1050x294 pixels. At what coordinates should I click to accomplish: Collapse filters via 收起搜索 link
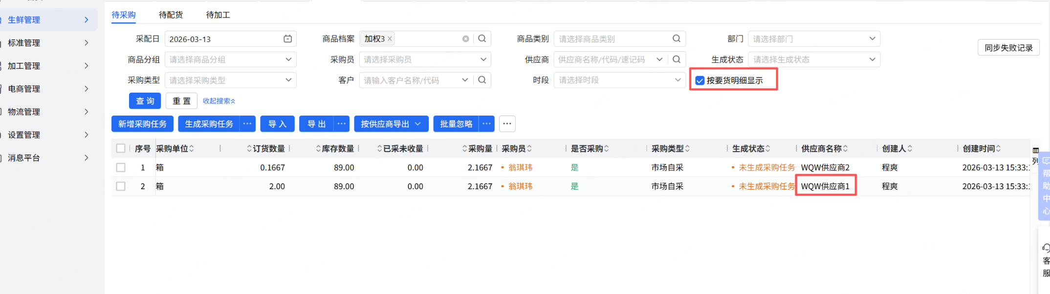[x=219, y=101]
